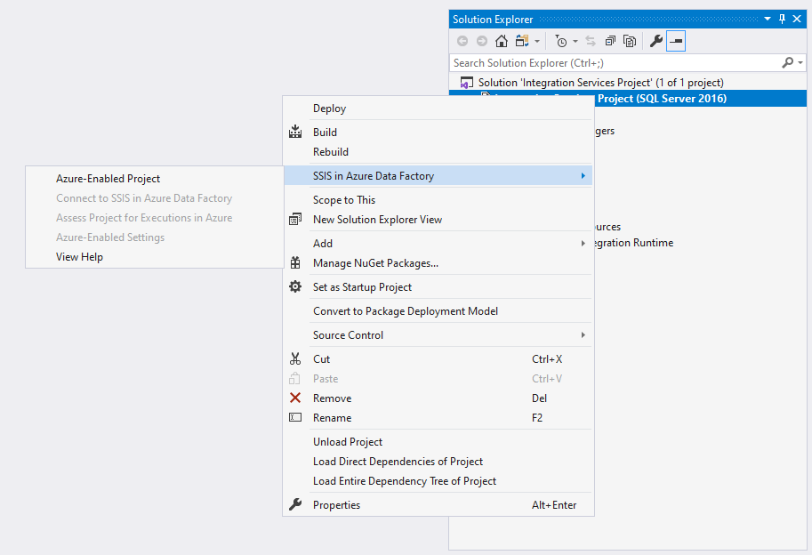This screenshot has height=555, width=812.
Task: Click the red X Remove icon
Action: [x=295, y=398]
